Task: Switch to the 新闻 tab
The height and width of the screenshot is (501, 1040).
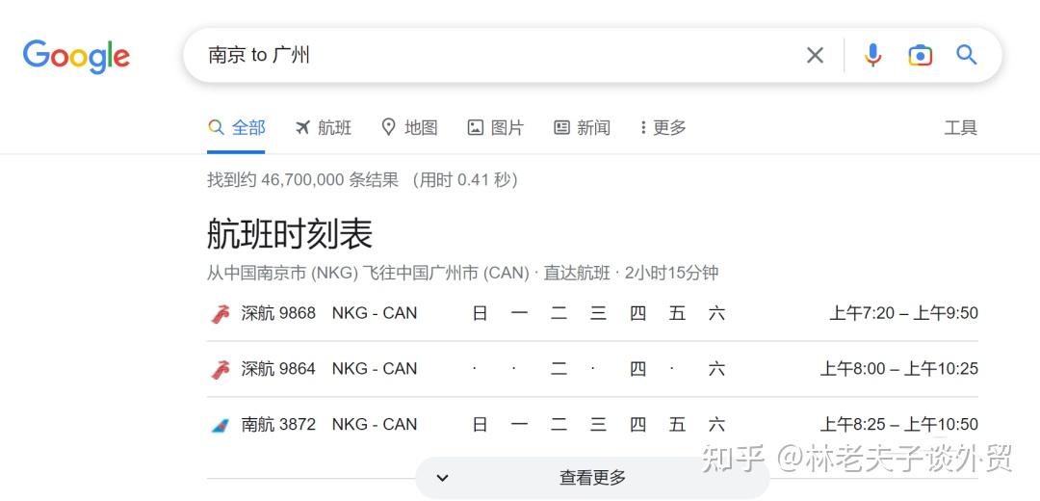Action: click(x=582, y=127)
